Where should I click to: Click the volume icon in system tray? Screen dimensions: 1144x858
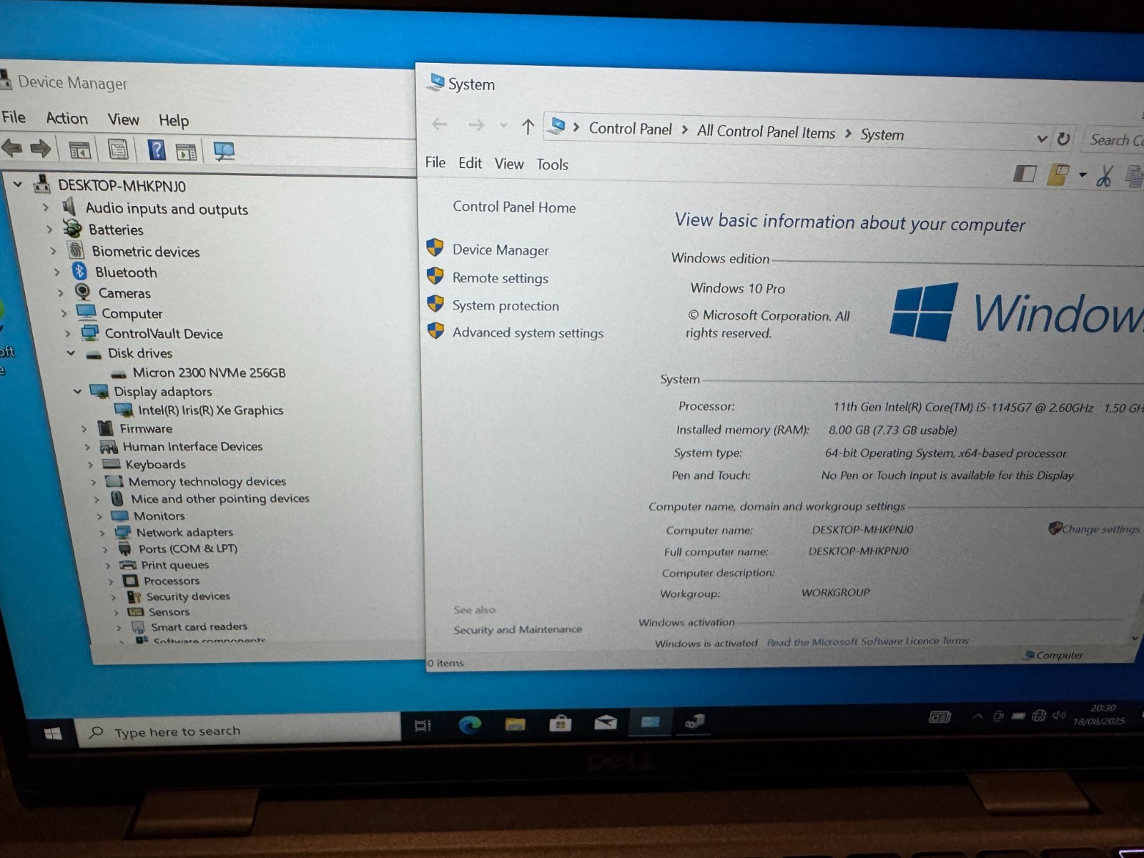[x=1059, y=715]
